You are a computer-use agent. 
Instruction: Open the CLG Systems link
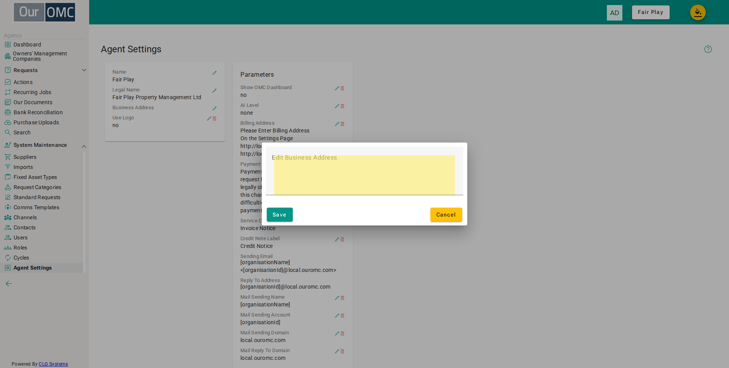pos(53,364)
